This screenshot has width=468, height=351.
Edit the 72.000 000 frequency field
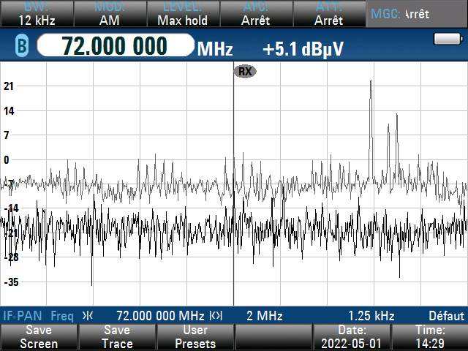coord(115,46)
